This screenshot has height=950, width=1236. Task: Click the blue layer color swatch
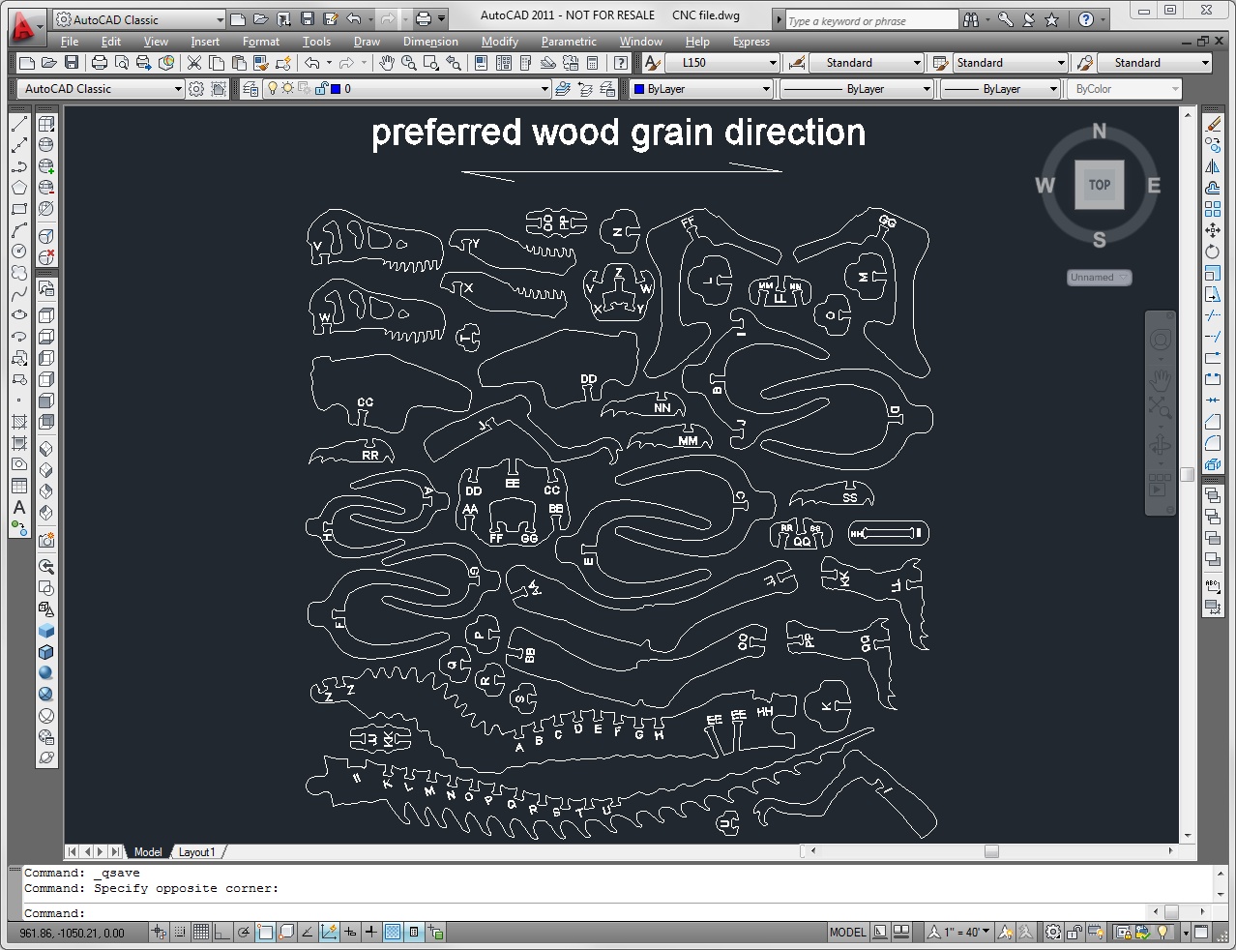click(x=336, y=89)
